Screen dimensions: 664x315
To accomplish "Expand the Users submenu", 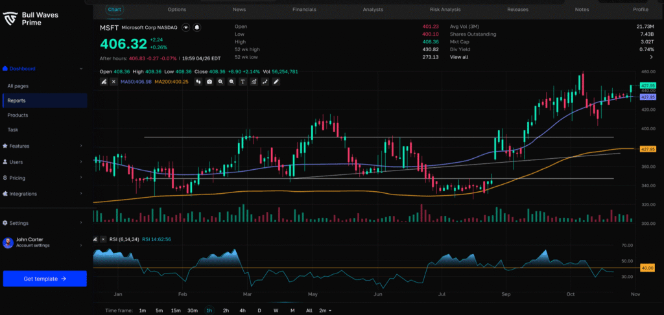I will tap(81, 162).
